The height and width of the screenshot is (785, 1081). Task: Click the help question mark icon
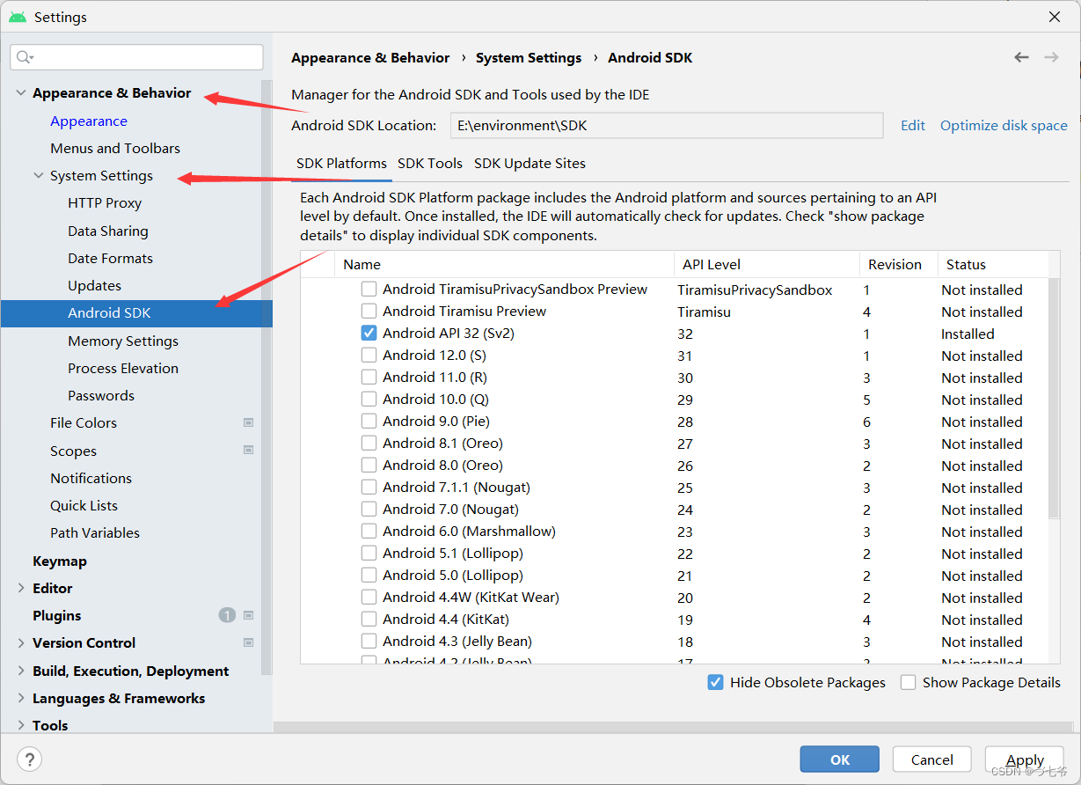[x=29, y=759]
